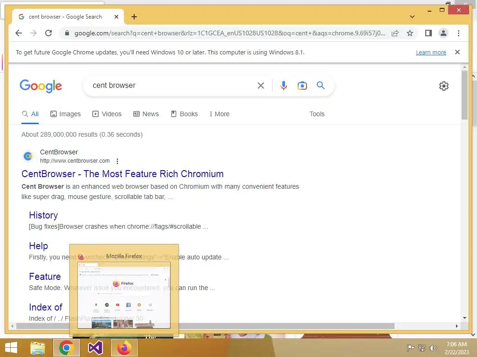
Task: Open the History sitelink
Action: [43, 215]
